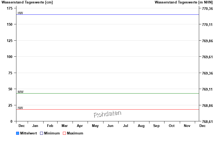Click the HW high water line label
Screen dimensions: 215x147
tap(20, 13)
